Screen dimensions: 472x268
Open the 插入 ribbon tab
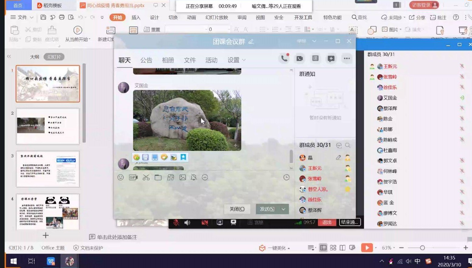[x=136, y=17]
